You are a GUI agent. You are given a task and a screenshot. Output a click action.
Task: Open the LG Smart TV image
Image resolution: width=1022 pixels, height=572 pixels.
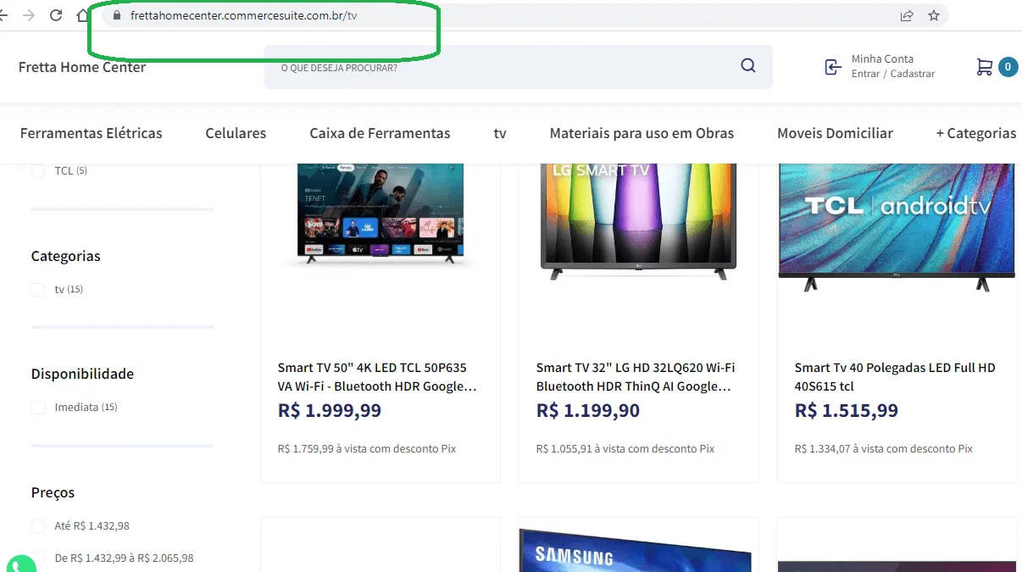pyautogui.click(x=638, y=220)
